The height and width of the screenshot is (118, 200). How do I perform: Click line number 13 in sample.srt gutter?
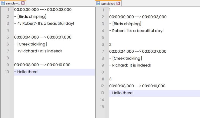click(102, 93)
